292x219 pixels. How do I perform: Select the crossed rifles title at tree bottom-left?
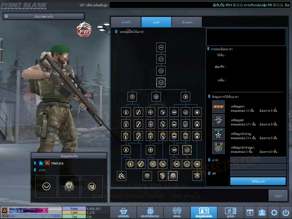click(x=122, y=176)
